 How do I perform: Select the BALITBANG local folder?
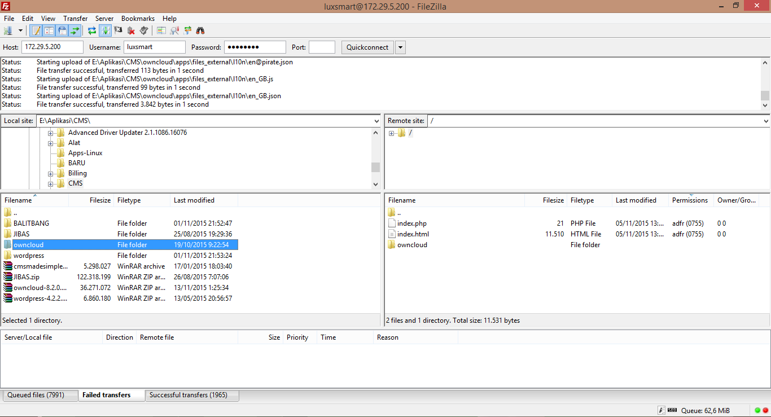[x=31, y=223]
